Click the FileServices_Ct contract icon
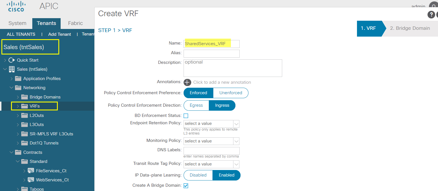Image resolution: width=438 pixels, height=191 pixels. click(31, 171)
